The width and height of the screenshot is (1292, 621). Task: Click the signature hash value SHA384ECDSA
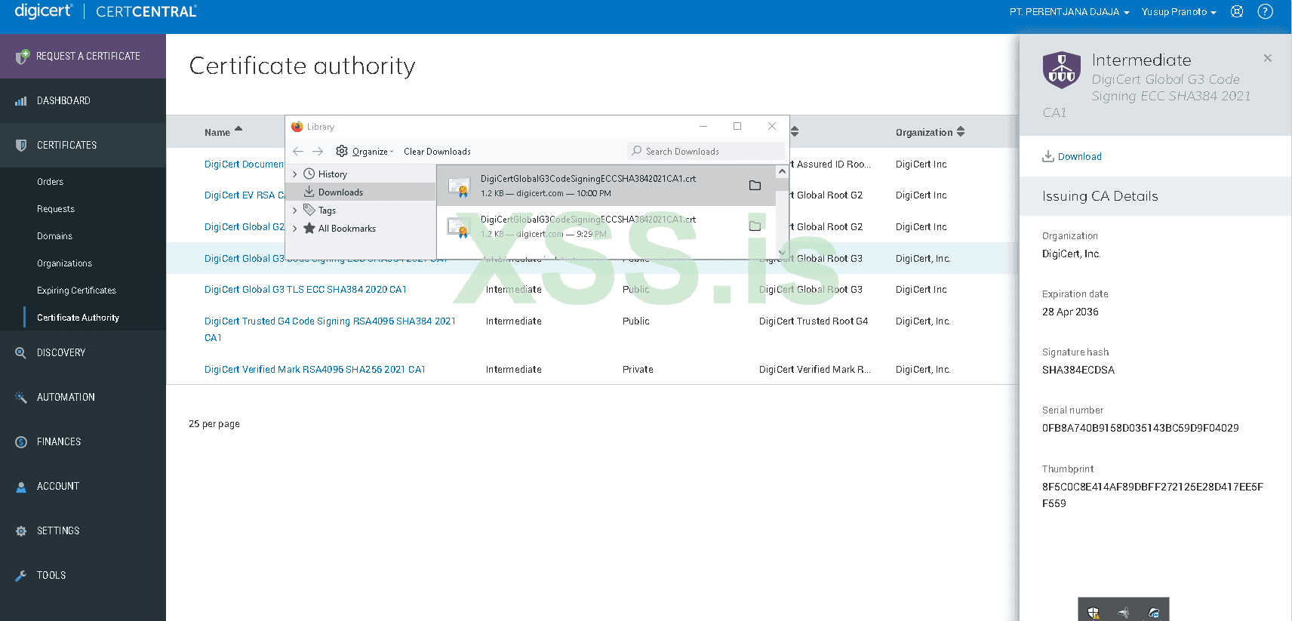(1078, 370)
